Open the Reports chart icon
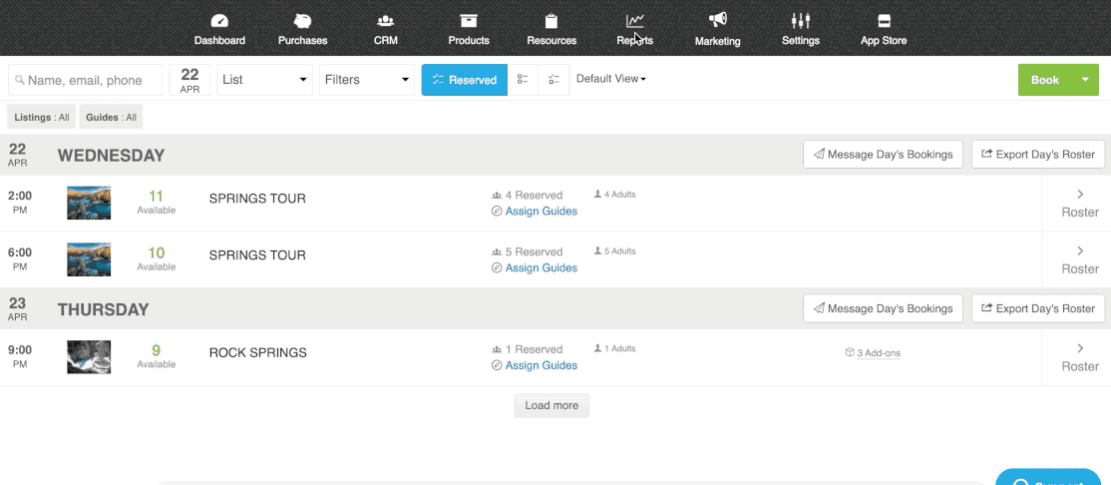 click(x=635, y=21)
